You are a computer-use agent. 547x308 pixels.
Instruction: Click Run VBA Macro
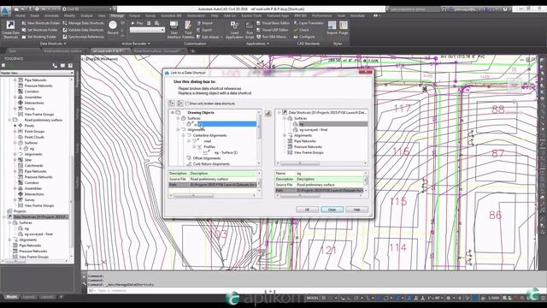pos(272,37)
